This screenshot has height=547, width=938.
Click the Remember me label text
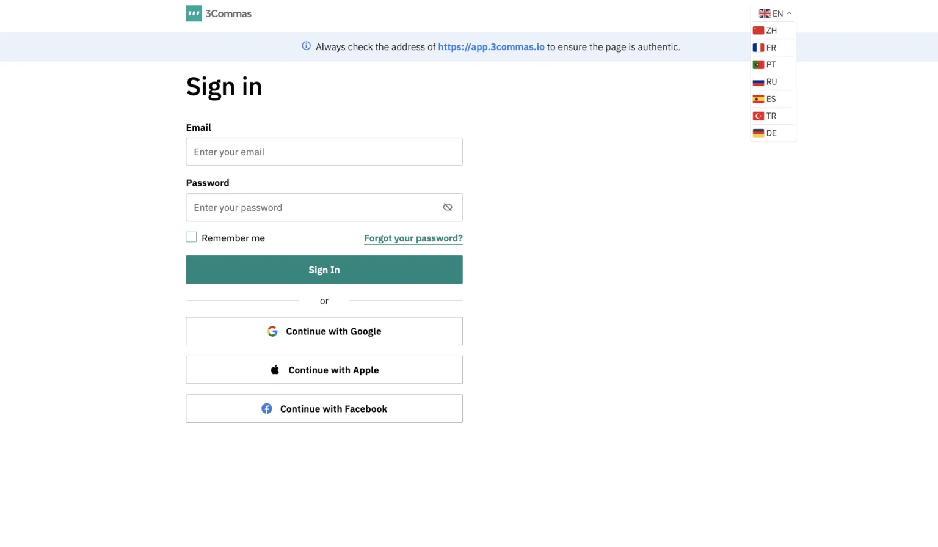[x=233, y=238]
